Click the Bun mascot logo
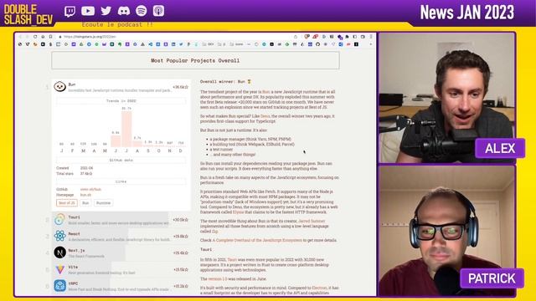Screen dimensions: 536x301 coord(59,87)
